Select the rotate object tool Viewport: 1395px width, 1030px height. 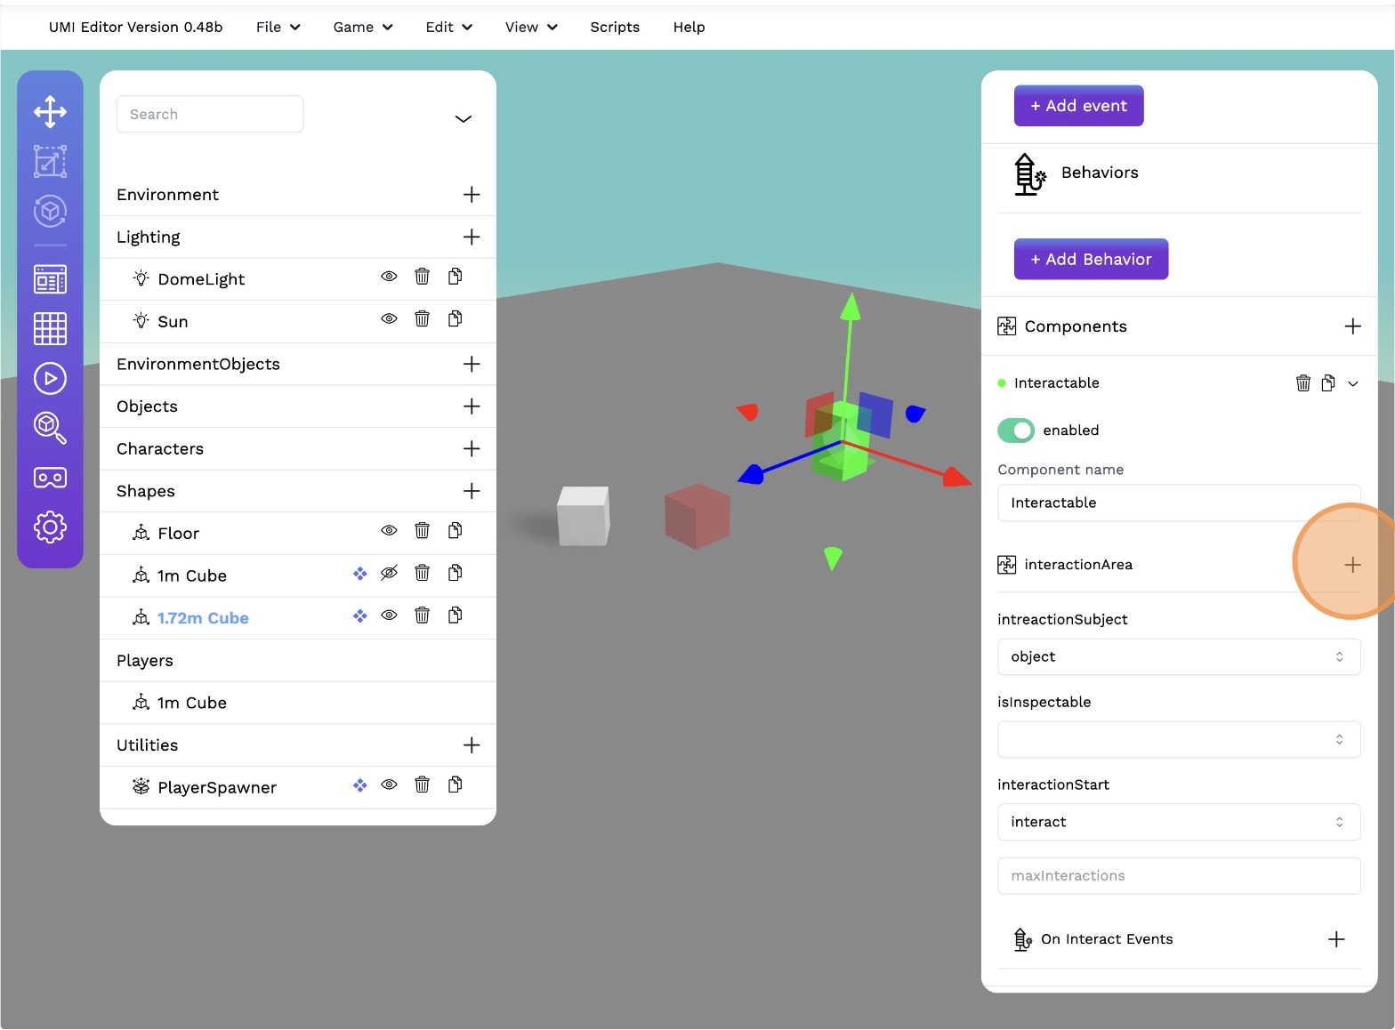tap(50, 212)
